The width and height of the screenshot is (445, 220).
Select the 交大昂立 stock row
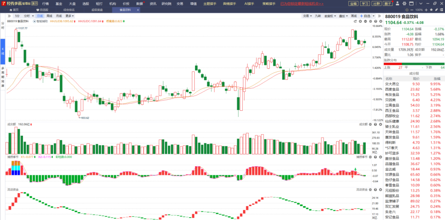(414, 84)
